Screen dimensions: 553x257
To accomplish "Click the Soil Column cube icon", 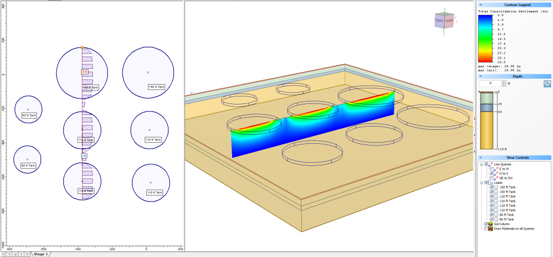I will (x=490, y=224).
